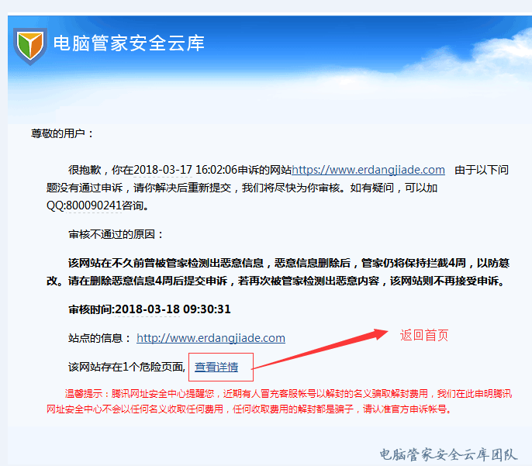Click the bold rejection reason paragraph
Screen dimensions: 532x466
pos(278,272)
